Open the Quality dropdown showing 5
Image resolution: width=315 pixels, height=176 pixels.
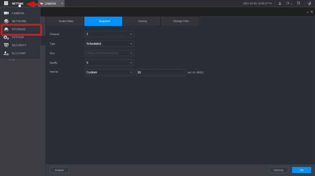point(109,63)
